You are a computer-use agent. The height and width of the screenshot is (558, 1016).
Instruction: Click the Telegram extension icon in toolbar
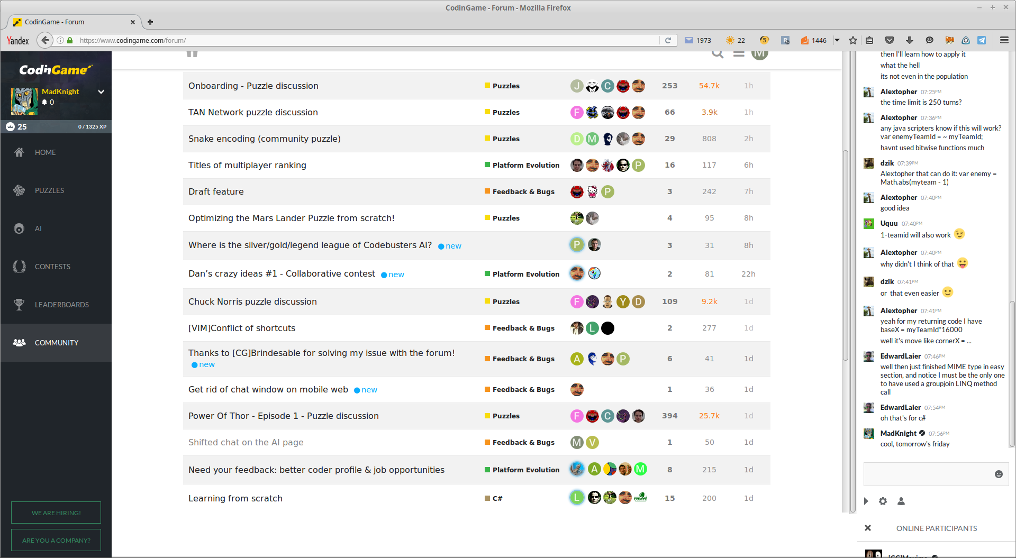coord(982,40)
